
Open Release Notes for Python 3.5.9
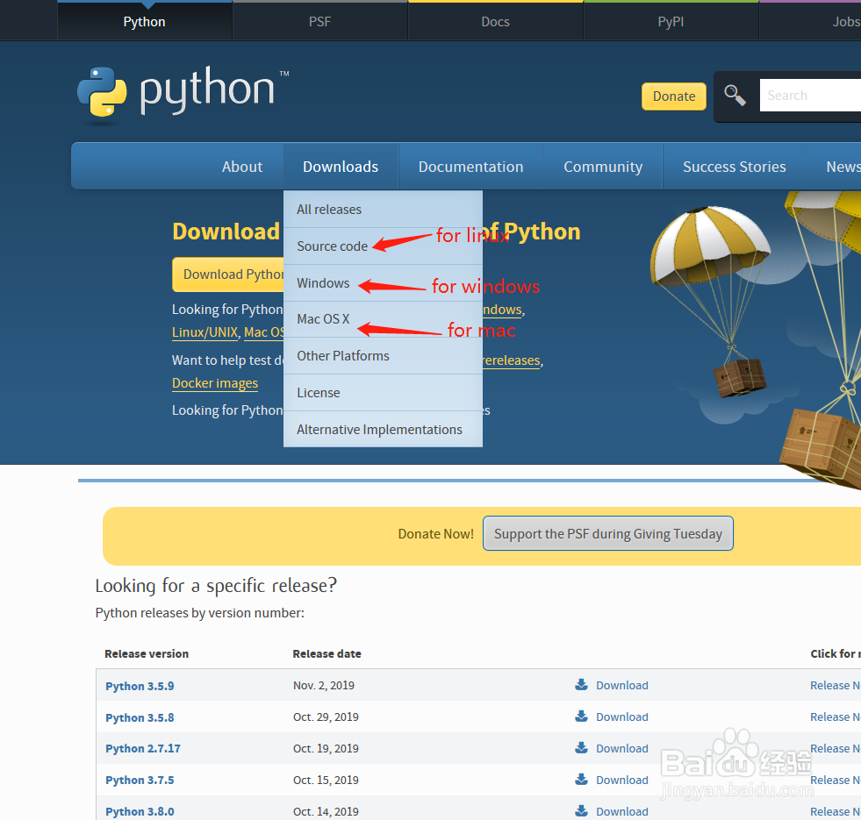[x=836, y=685]
